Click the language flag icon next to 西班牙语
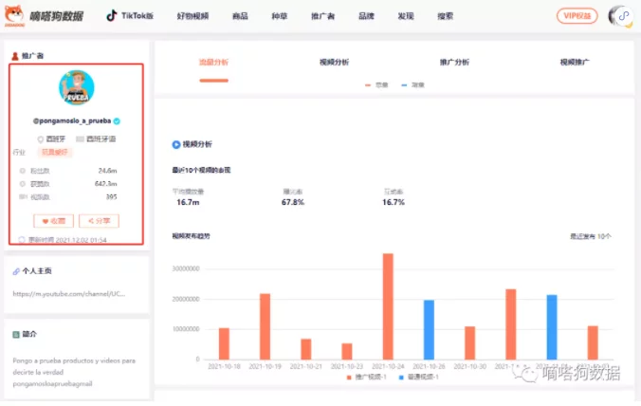The width and height of the screenshot is (641, 406). click(x=80, y=139)
